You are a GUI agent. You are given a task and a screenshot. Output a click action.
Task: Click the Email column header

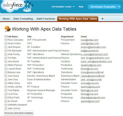84,36
